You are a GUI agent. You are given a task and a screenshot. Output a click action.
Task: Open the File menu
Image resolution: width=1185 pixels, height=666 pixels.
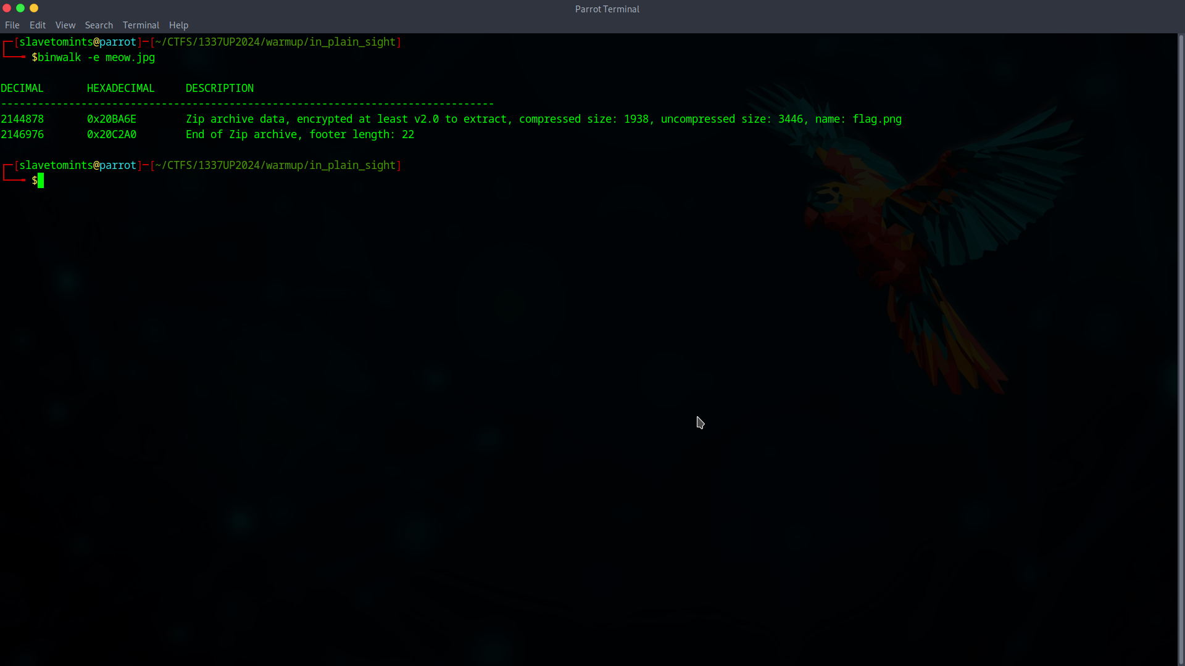click(x=12, y=25)
